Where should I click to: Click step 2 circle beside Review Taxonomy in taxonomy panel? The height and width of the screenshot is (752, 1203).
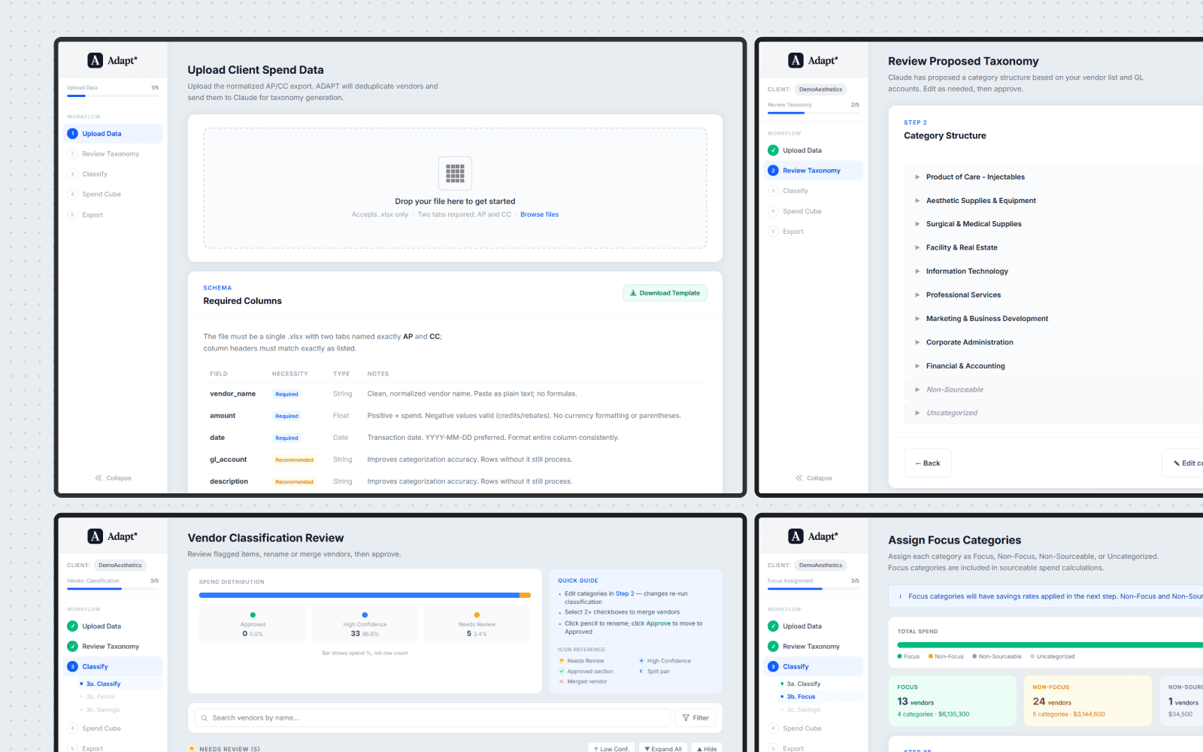pos(773,171)
